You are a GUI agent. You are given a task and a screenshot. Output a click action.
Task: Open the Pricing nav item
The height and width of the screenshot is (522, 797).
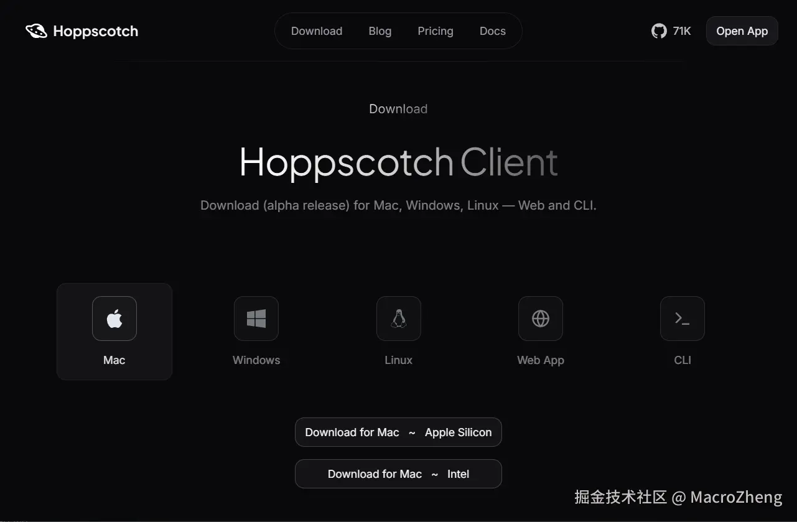(x=436, y=31)
